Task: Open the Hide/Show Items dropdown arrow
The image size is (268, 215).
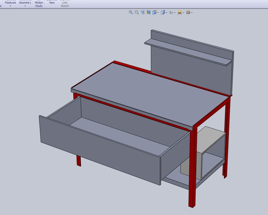Action: pyautogui.click(x=175, y=13)
